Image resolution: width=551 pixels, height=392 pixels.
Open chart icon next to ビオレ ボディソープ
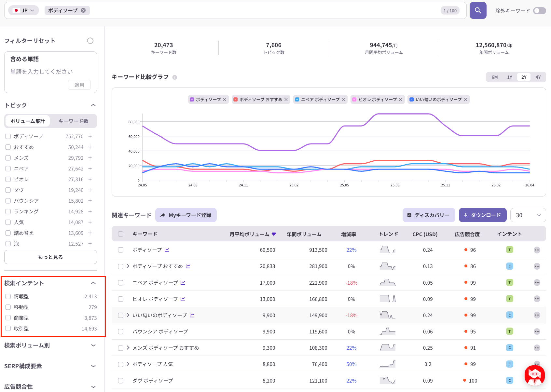[183, 299]
